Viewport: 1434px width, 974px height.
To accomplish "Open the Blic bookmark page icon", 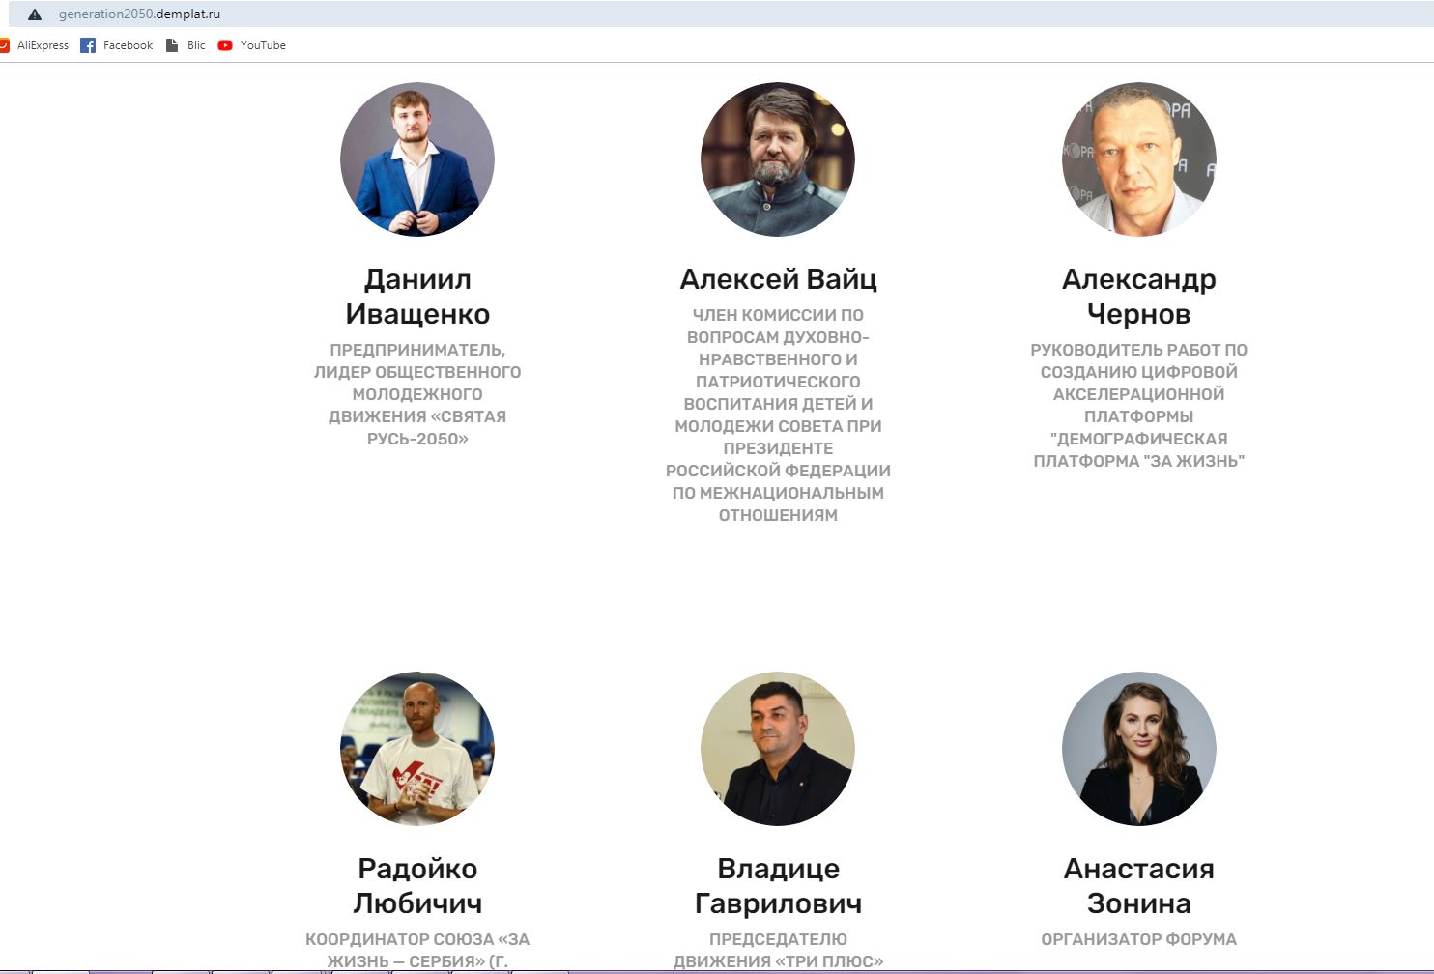I will coord(172,45).
